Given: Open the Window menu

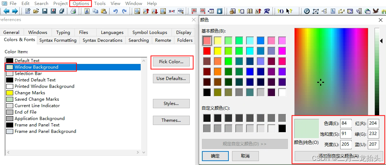Looking at the screenshot, I should pos(134,4).
